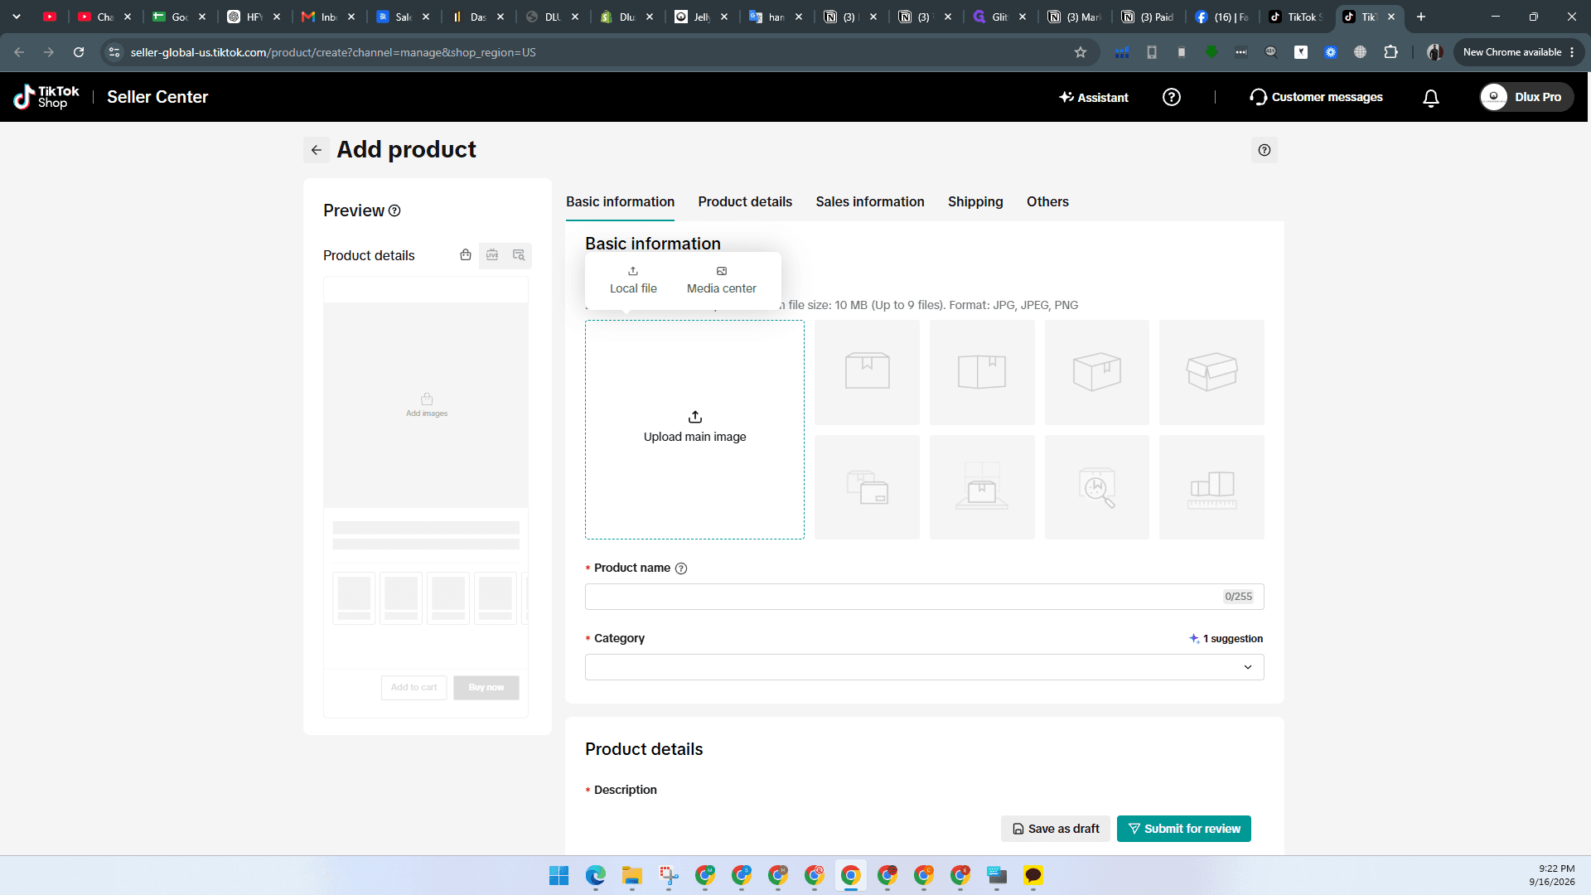Image resolution: width=1591 pixels, height=895 pixels.
Task: Select the Basic information tab
Action: point(620,201)
